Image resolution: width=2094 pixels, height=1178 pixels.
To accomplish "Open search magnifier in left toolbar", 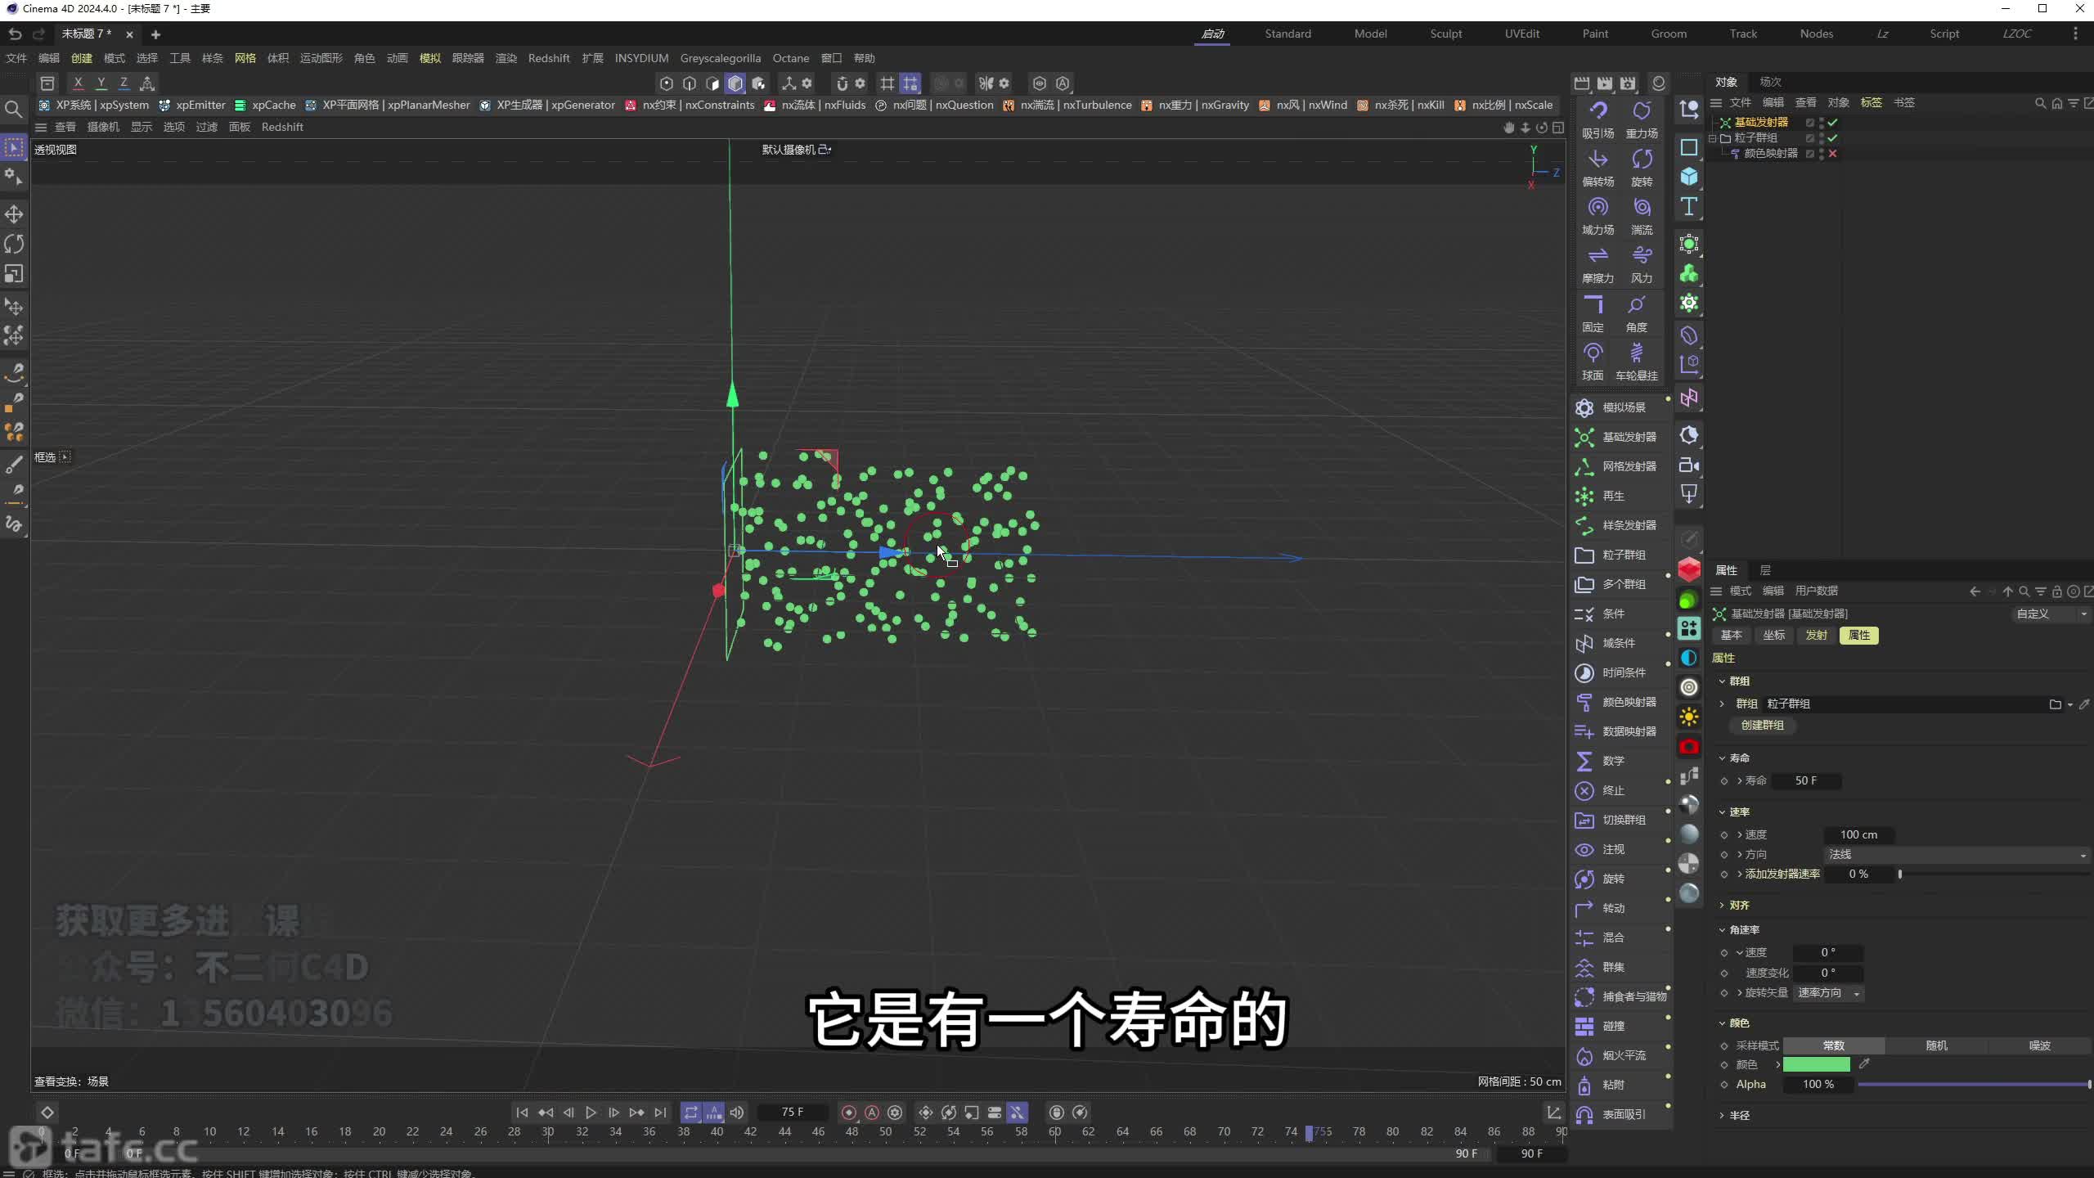I will (14, 109).
